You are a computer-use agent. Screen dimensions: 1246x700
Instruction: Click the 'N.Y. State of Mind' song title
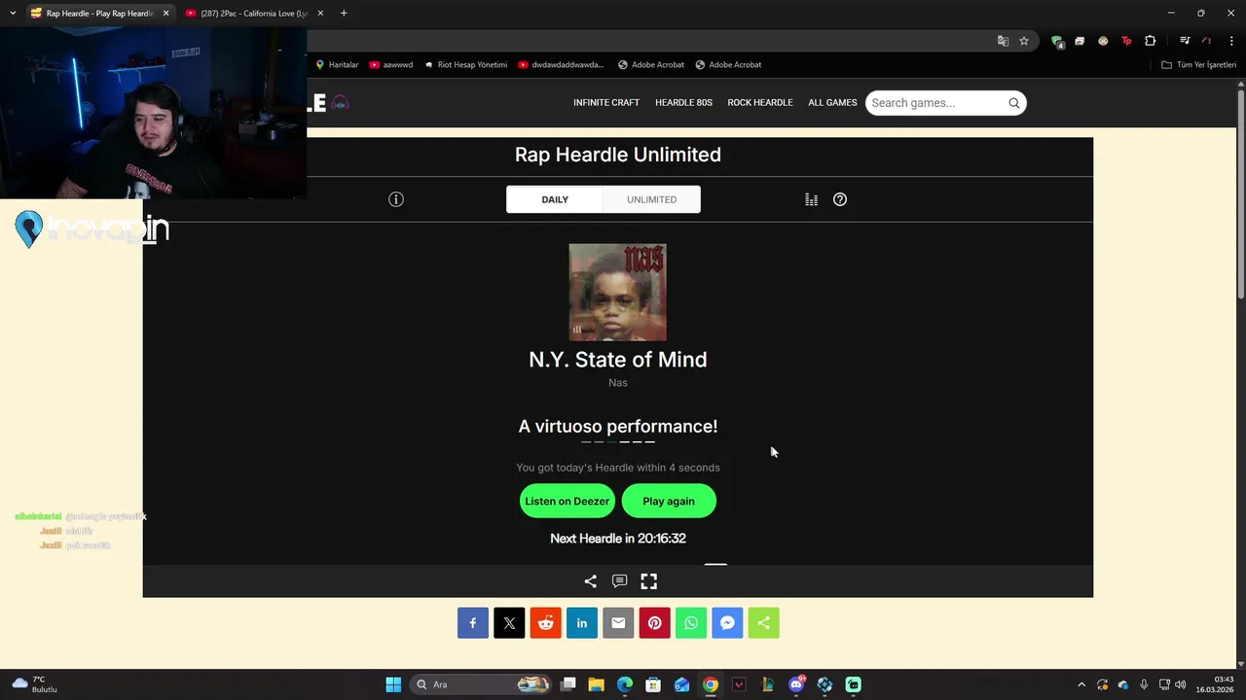tap(618, 360)
